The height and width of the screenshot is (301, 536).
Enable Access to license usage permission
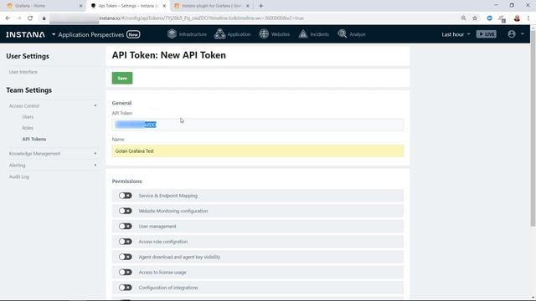[125, 273]
